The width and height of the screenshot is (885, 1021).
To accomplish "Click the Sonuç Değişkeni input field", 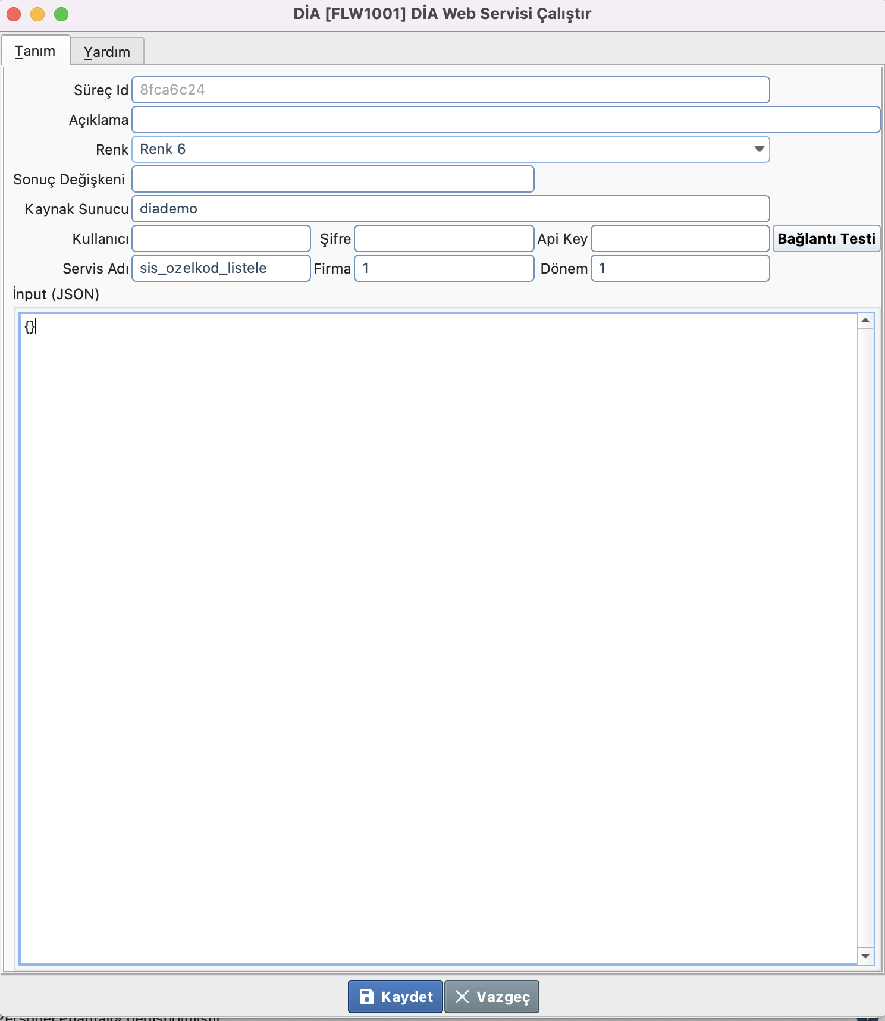I will click(332, 179).
